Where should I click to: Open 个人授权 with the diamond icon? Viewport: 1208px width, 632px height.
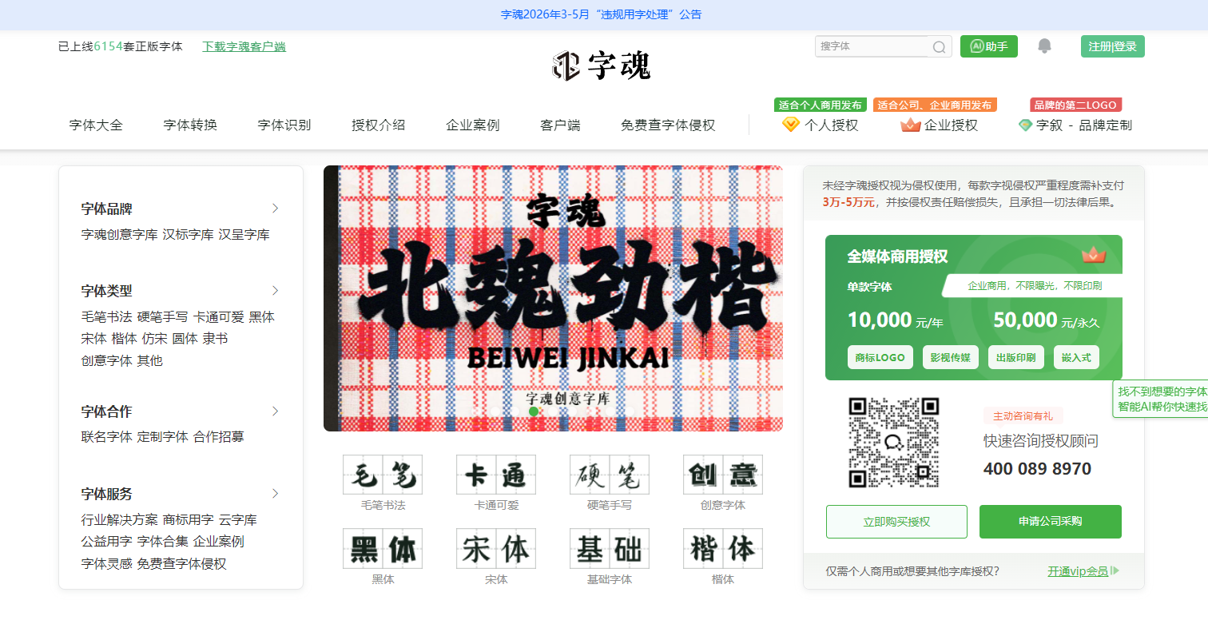click(x=820, y=125)
